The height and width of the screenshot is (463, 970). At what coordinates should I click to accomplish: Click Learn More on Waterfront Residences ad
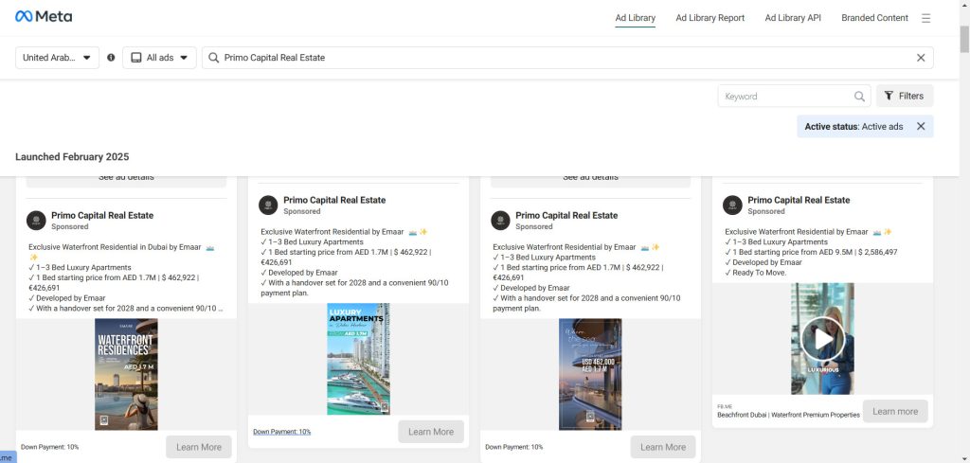199,447
